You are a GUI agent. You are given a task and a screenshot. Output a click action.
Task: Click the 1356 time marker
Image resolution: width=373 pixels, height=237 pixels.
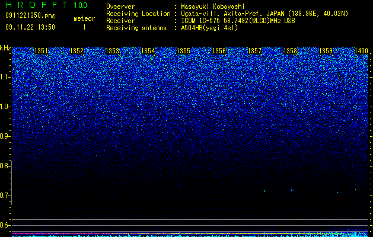point(219,51)
